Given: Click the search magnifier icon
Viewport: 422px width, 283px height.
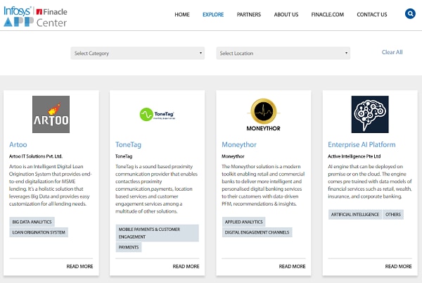Looking at the screenshot, I should click(x=410, y=13).
